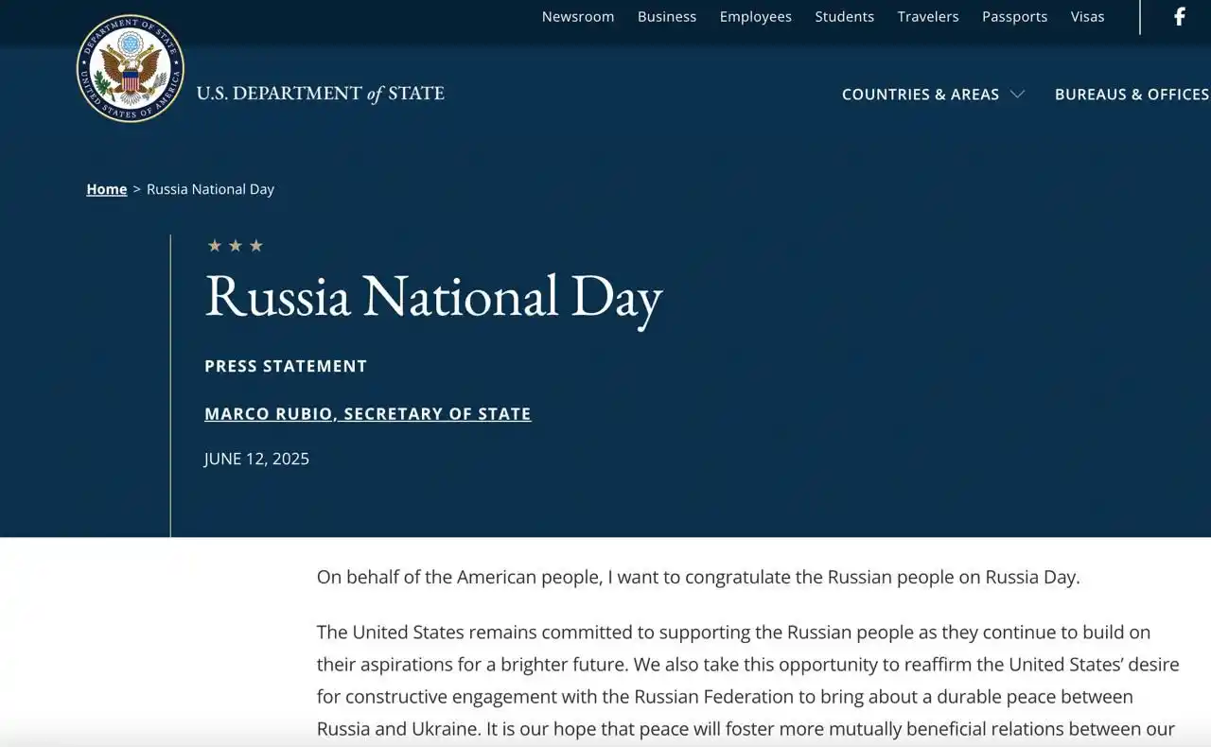The image size is (1211, 747).
Task: Select the Employees link
Action: pos(756,16)
